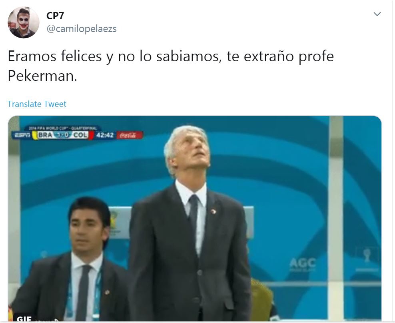Click the ESPN logo in the scoreboard
The width and height of the screenshot is (395, 323).
coord(22,135)
